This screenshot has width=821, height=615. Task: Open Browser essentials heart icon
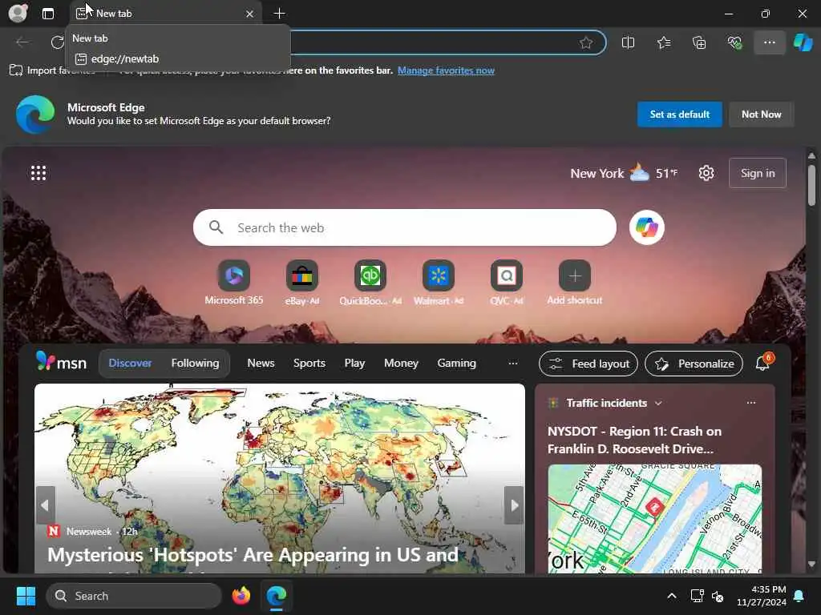(734, 42)
